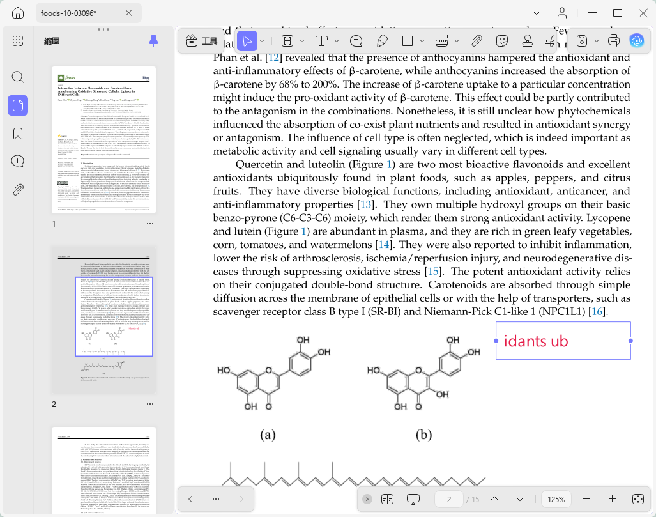Toggle slideshow presentation mode

413,499
